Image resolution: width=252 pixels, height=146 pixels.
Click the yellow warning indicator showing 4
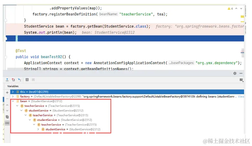tap(230, 9)
